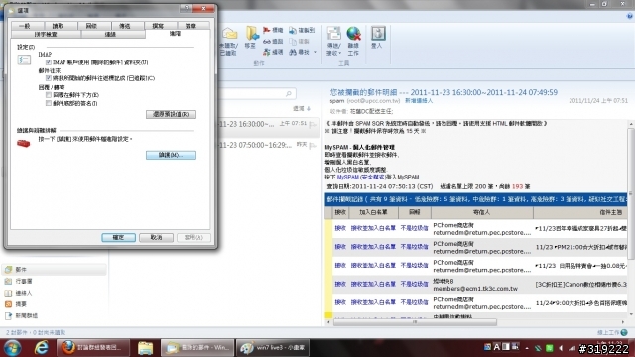
Task: Toggle descending sort order in message list header
Action: [302, 108]
